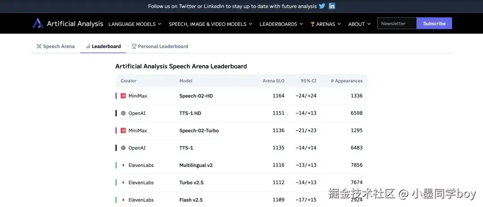Click the Artificial Analysis site name
This screenshot has height=207, width=483.
tap(75, 24)
